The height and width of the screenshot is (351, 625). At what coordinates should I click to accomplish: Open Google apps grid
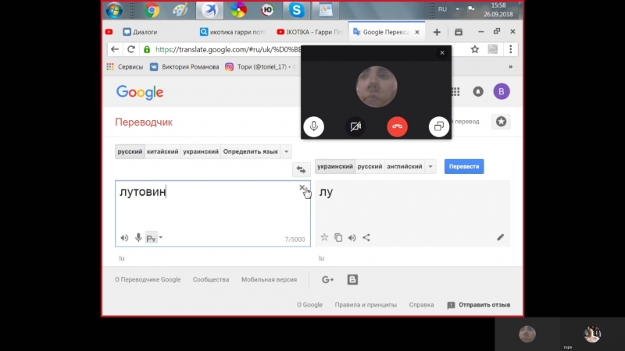click(455, 91)
